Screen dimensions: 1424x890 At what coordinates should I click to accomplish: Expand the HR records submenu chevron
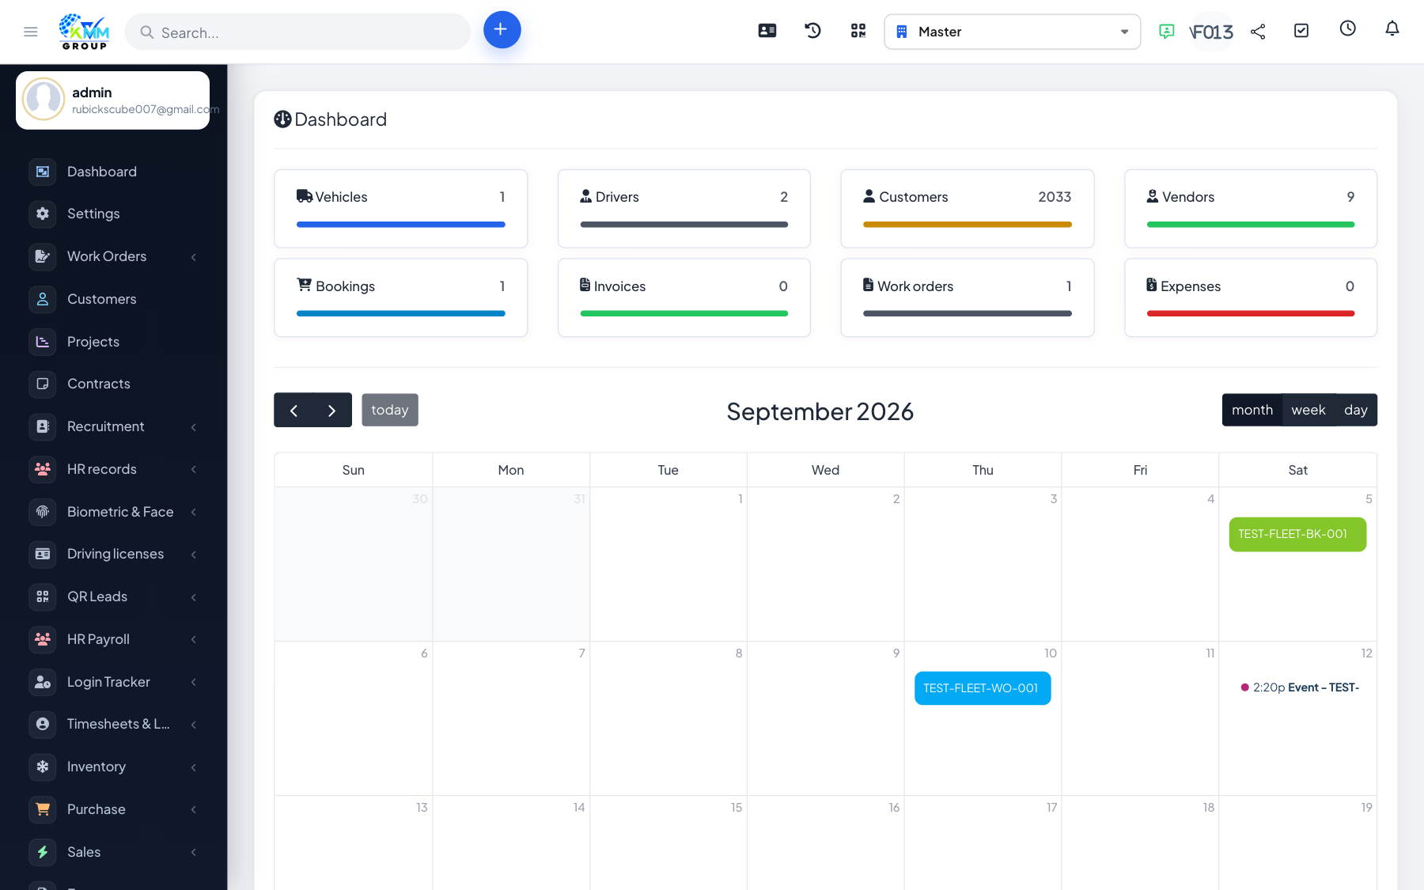click(x=194, y=470)
